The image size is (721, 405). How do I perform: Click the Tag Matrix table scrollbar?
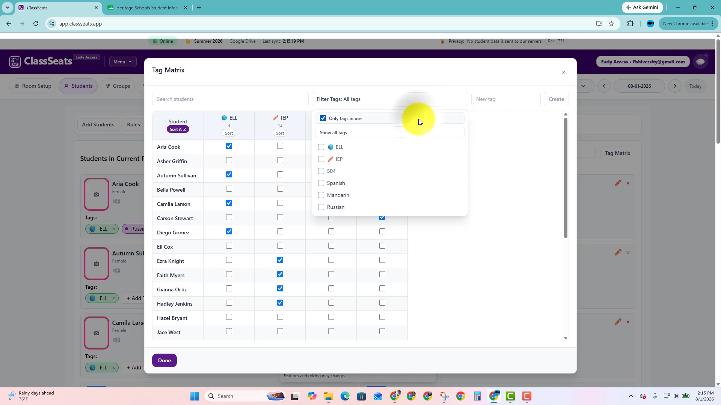click(566, 178)
